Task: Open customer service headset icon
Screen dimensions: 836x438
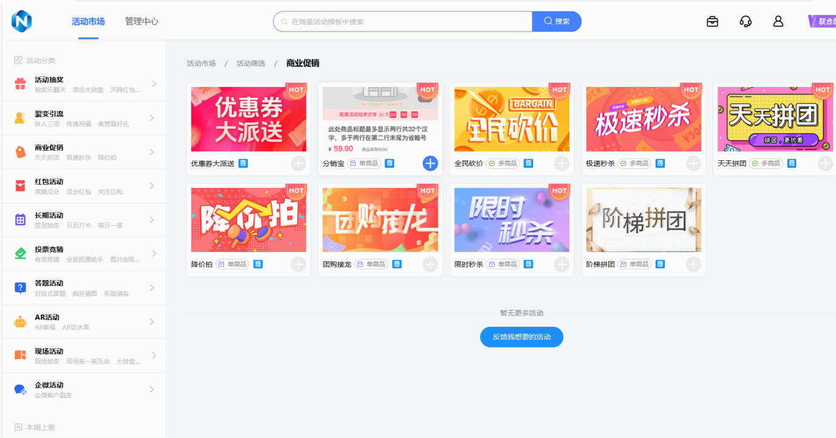Action: pos(746,21)
